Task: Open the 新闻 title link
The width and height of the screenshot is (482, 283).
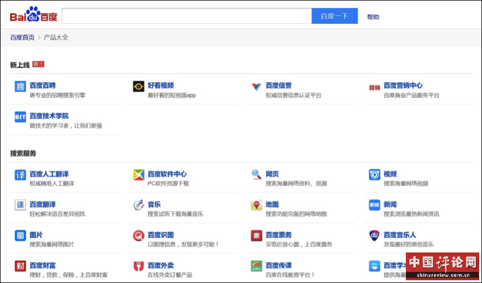Action: click(x=390, y=204)
